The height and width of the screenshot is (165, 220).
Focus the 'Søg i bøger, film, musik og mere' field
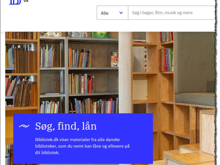tap(171, 13)
